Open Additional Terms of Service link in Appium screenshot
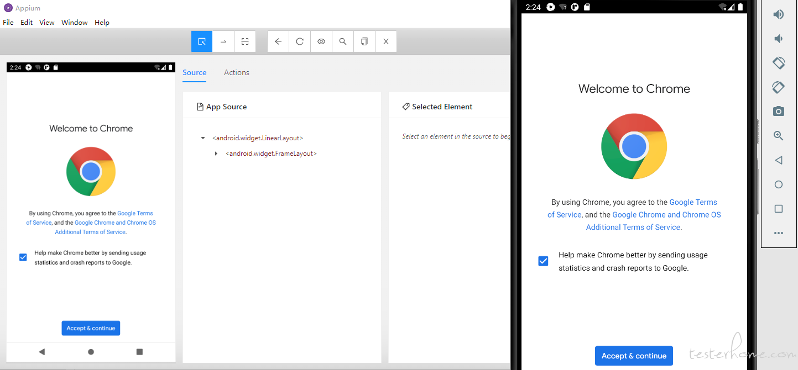Image resolution: width=798 pixels, height=370 pixels. [x=90, y=232]
